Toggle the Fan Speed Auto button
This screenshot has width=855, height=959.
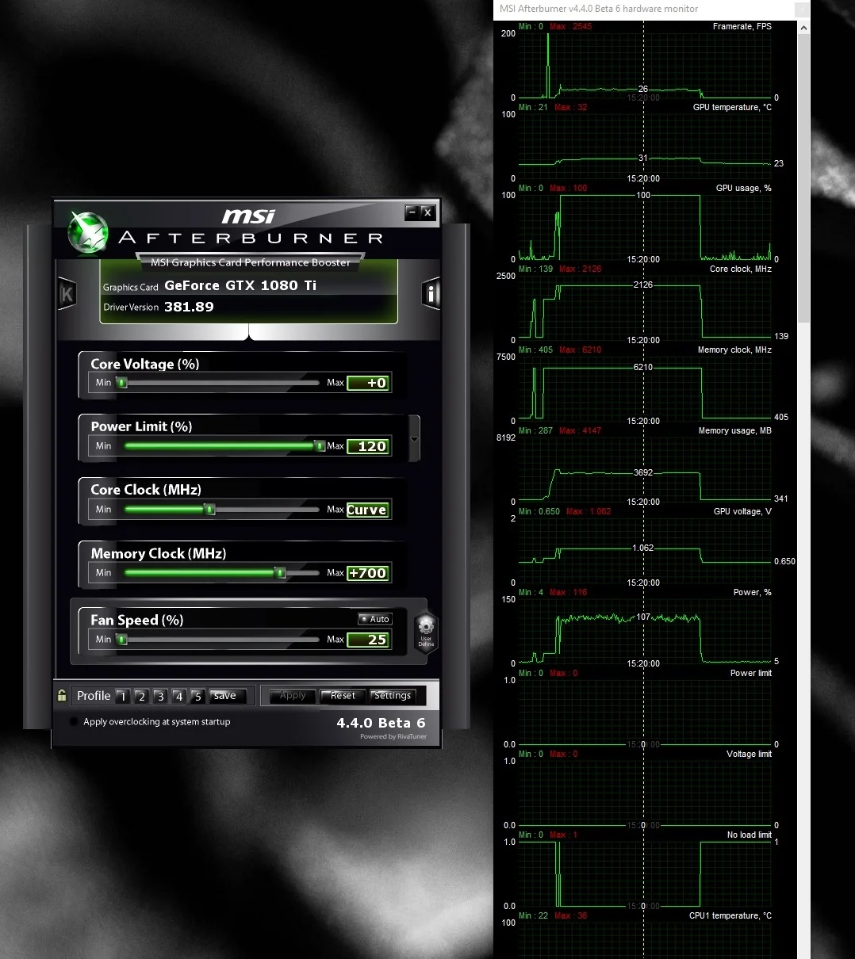click(375, 619)
